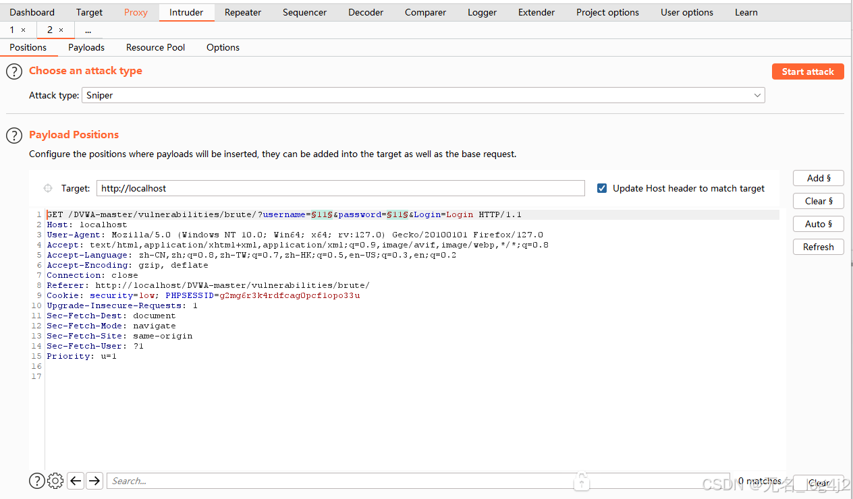The width and height of the screenshot is (853, 499).
Task: Open new Intruder tab via ellipsis
Action: (x=88, y=30)
